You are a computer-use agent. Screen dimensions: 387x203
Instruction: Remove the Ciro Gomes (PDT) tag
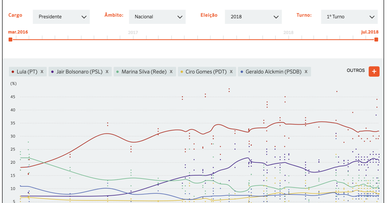pos(231,72)
